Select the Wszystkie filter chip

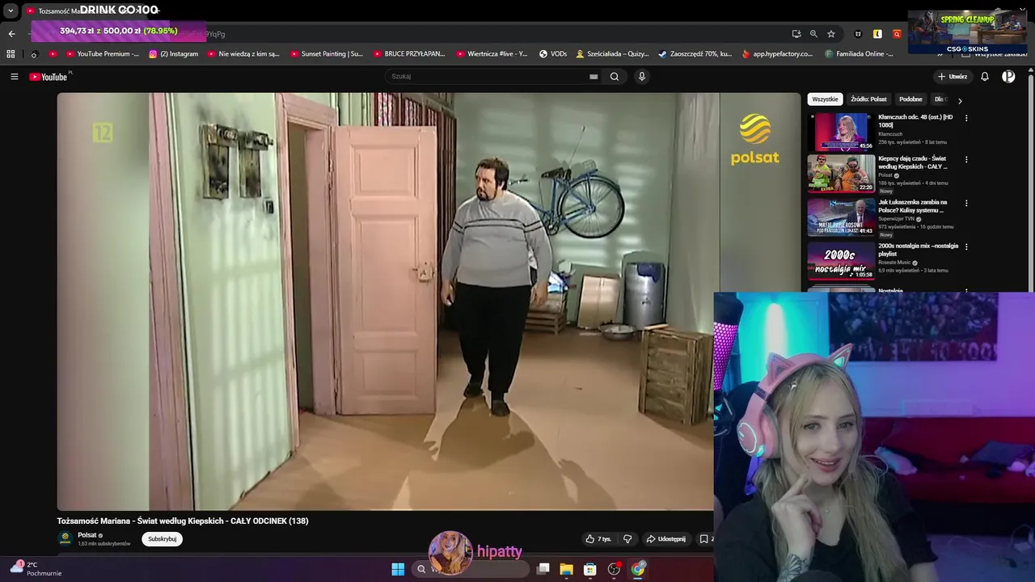pos(825,99)
